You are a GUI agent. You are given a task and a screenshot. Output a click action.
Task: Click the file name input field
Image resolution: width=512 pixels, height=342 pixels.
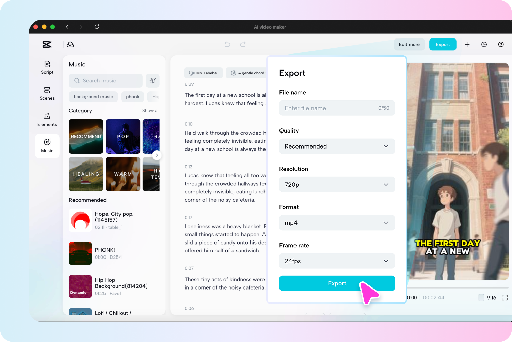(337, 108)
